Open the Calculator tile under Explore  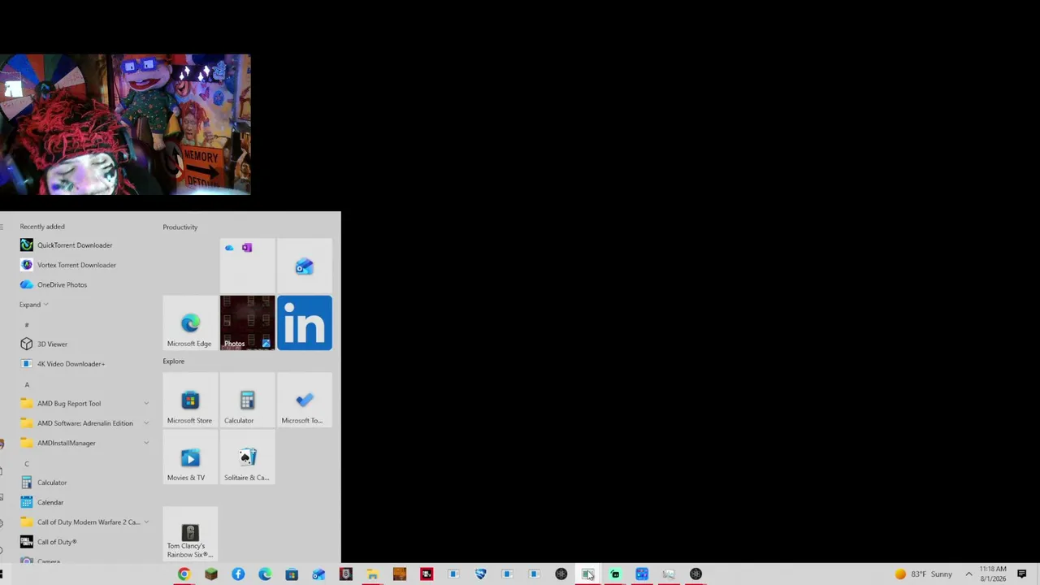pyautogui.click(x=247, y=400)
